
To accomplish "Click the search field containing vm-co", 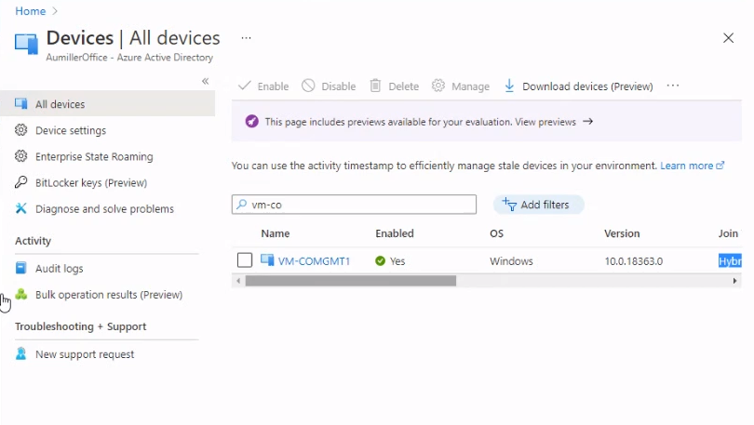I will pos(354,204).
